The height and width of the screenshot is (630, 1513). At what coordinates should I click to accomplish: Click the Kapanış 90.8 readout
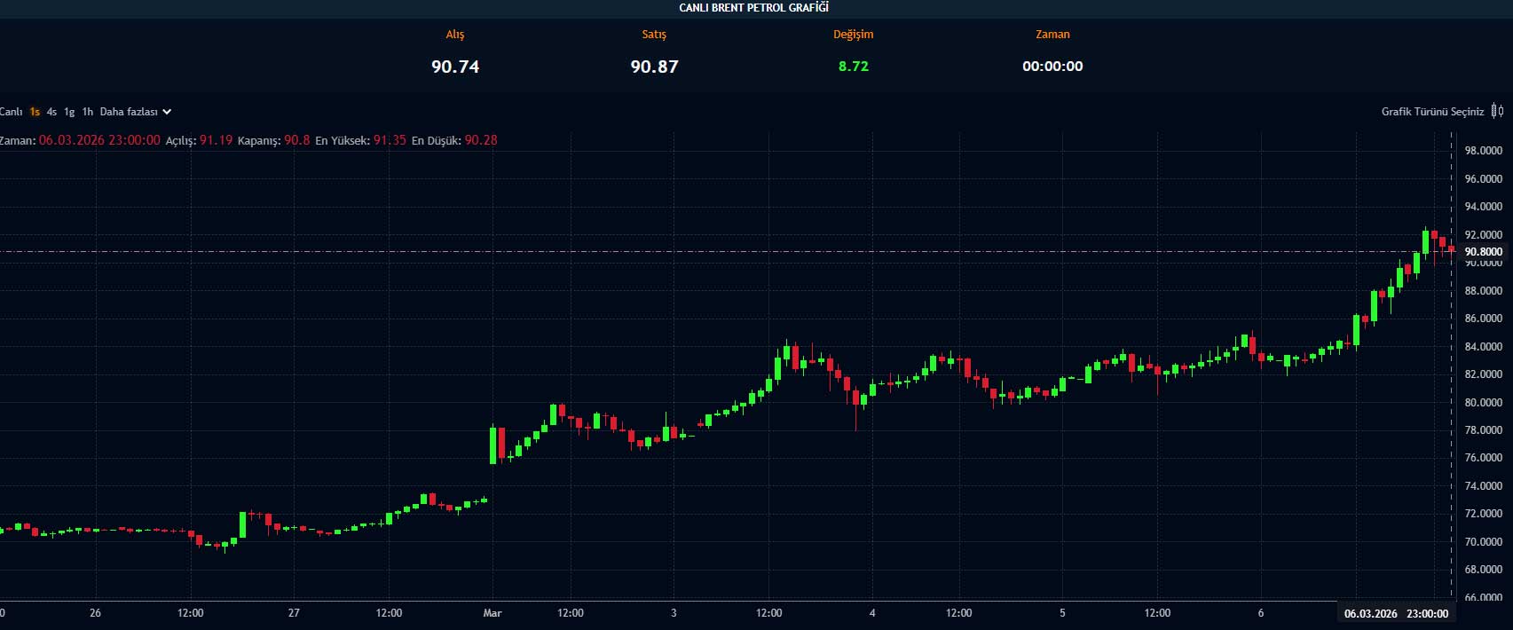[273, 140]
